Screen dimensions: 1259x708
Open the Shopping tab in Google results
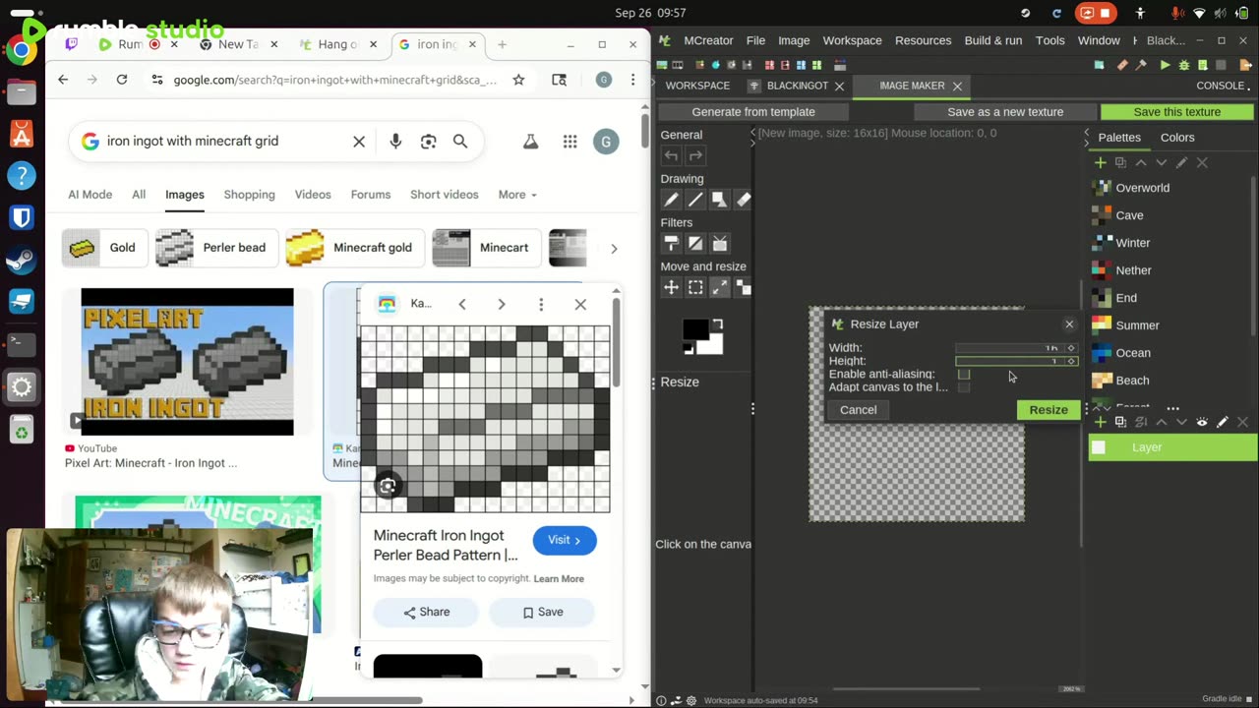[x=249, y=195]
